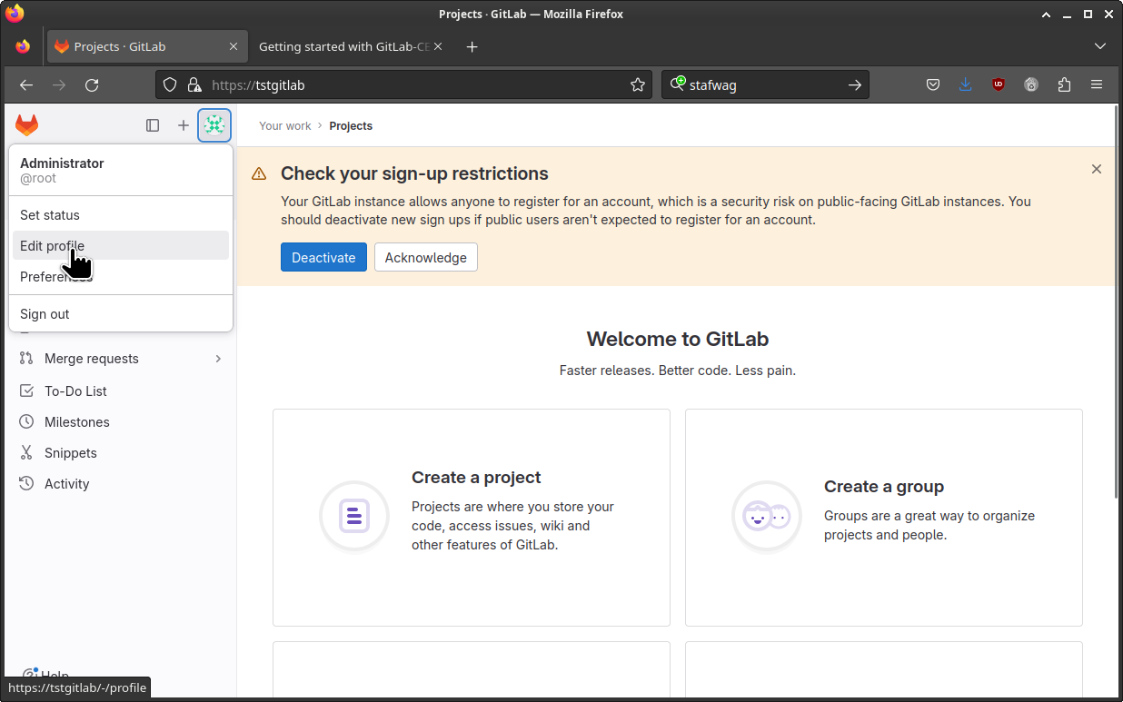Bookmark page with the star icon
This screenshot has width=1123, height=702.
[638, 84]
